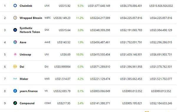Click the Uniswap 18.0% change value
177x112 pixels.
pyautogui.click(x=80, y=55)
